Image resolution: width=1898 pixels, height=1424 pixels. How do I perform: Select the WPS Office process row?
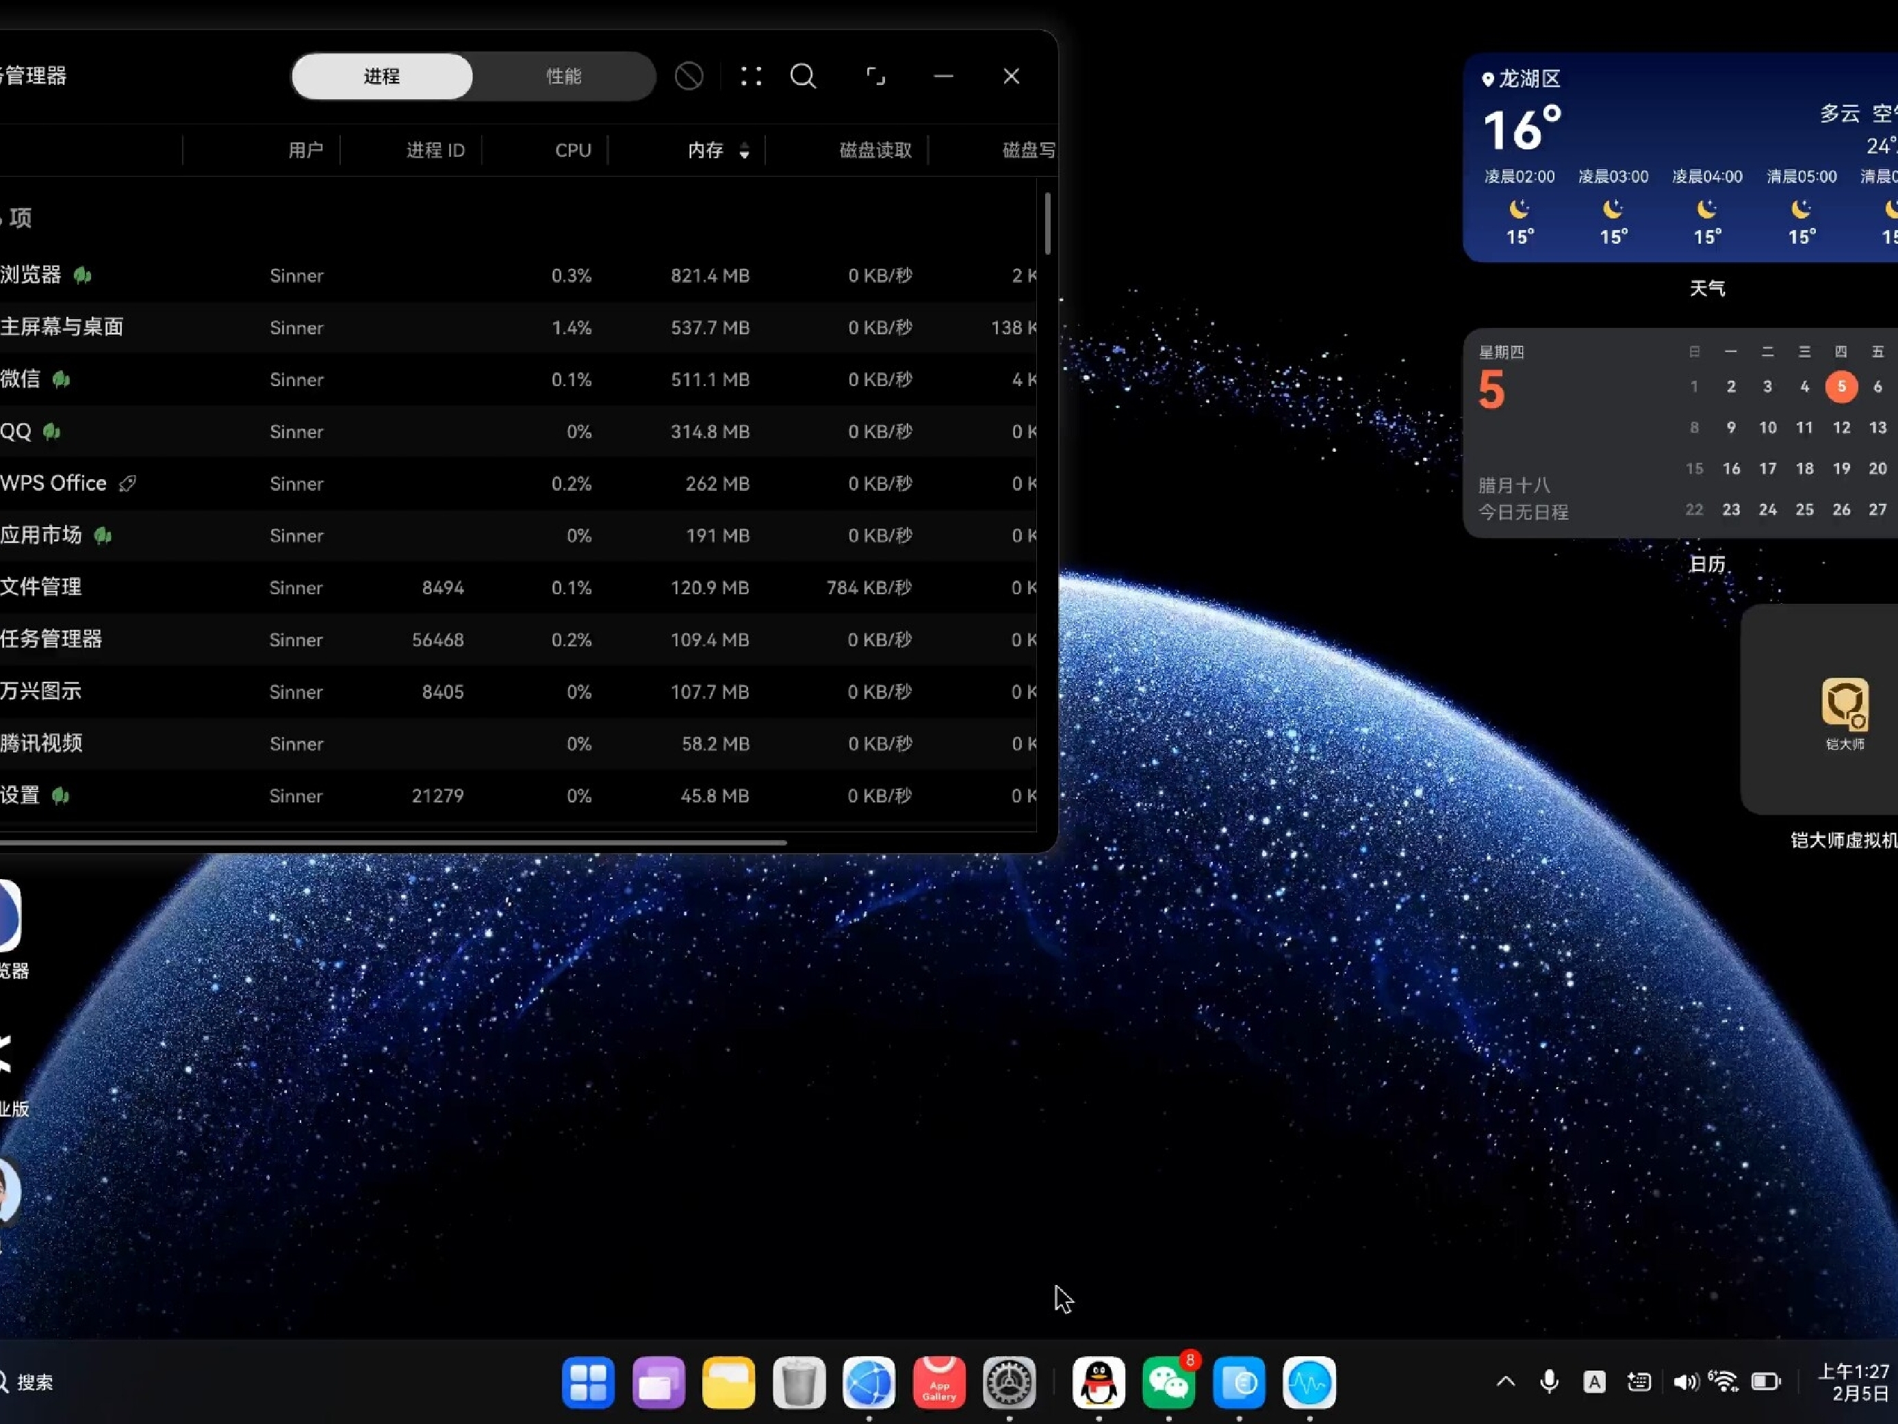coord(518,483)
